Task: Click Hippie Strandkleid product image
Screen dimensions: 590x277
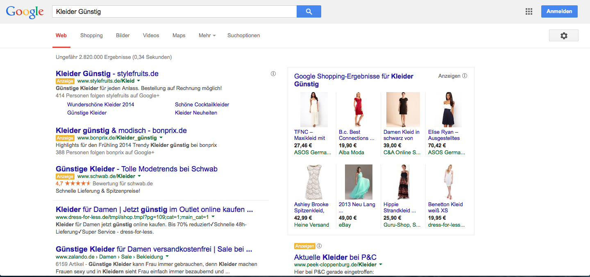Action: click(403, 182)
